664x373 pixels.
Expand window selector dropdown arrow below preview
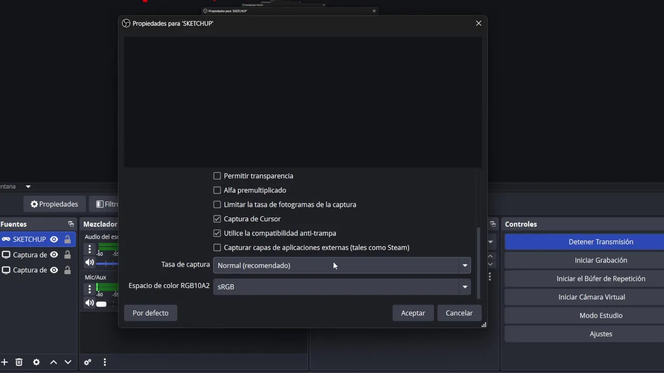tap(28, 187)
